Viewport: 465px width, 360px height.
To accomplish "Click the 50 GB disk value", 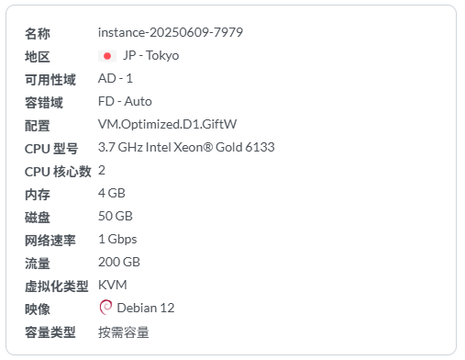I will (116, 216).
